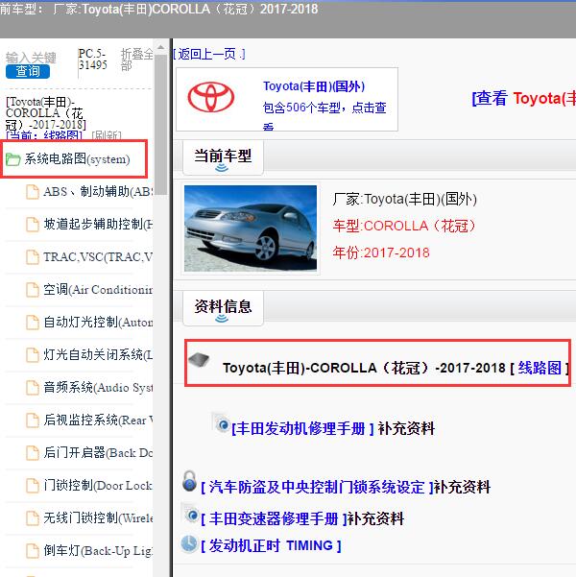Image resolution: width=576 pixels, height=577 pixels.
Task: Click the icon beside 丰田变速器修理手册
Action: (191, 513)
